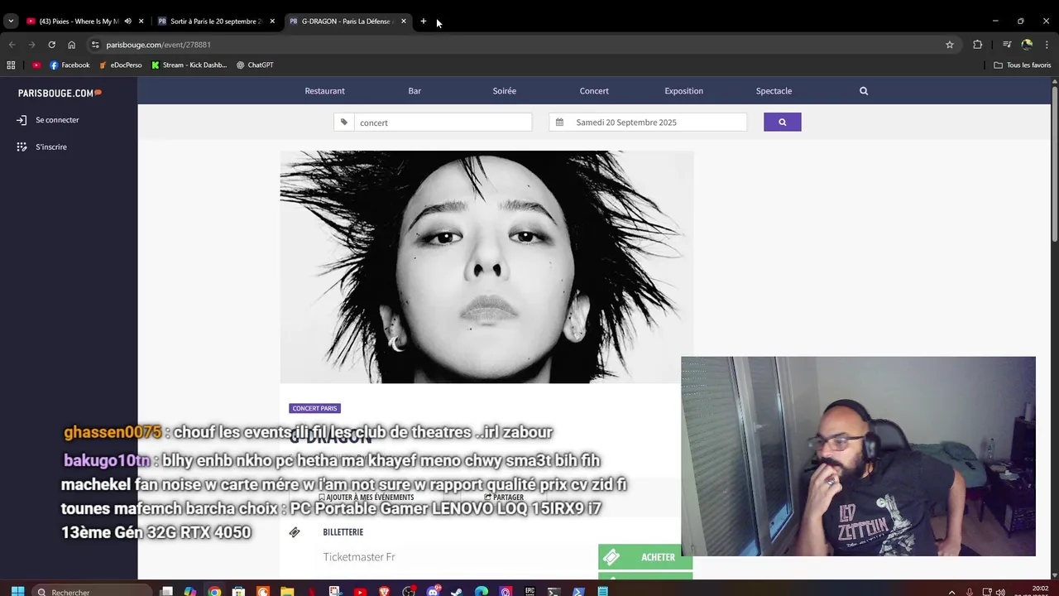This screenshot has width=1059, height=596.
Task: Click the browser reload icon
Action: click(x=51, y=45)
